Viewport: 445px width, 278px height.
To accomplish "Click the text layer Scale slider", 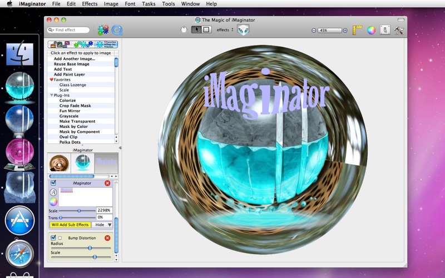I will tap(77, 211).
